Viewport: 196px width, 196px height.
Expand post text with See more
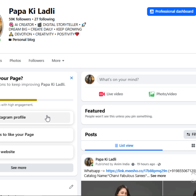point(158,176)
